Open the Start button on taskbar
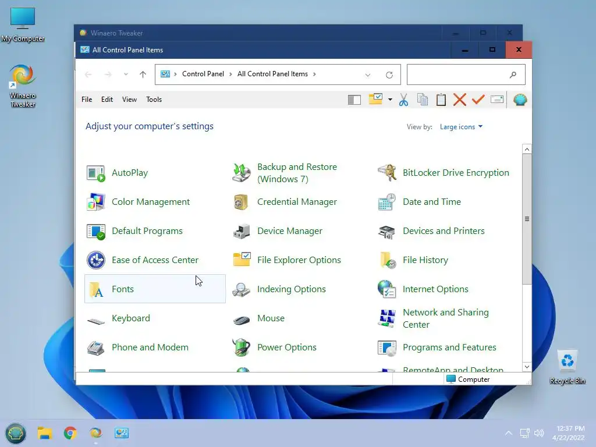 tap(15, 433)
